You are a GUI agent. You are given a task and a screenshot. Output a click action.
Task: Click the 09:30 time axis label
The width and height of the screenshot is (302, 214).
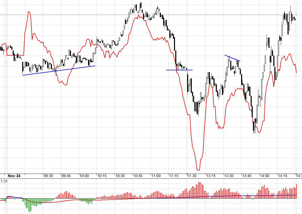pos(48,176)
